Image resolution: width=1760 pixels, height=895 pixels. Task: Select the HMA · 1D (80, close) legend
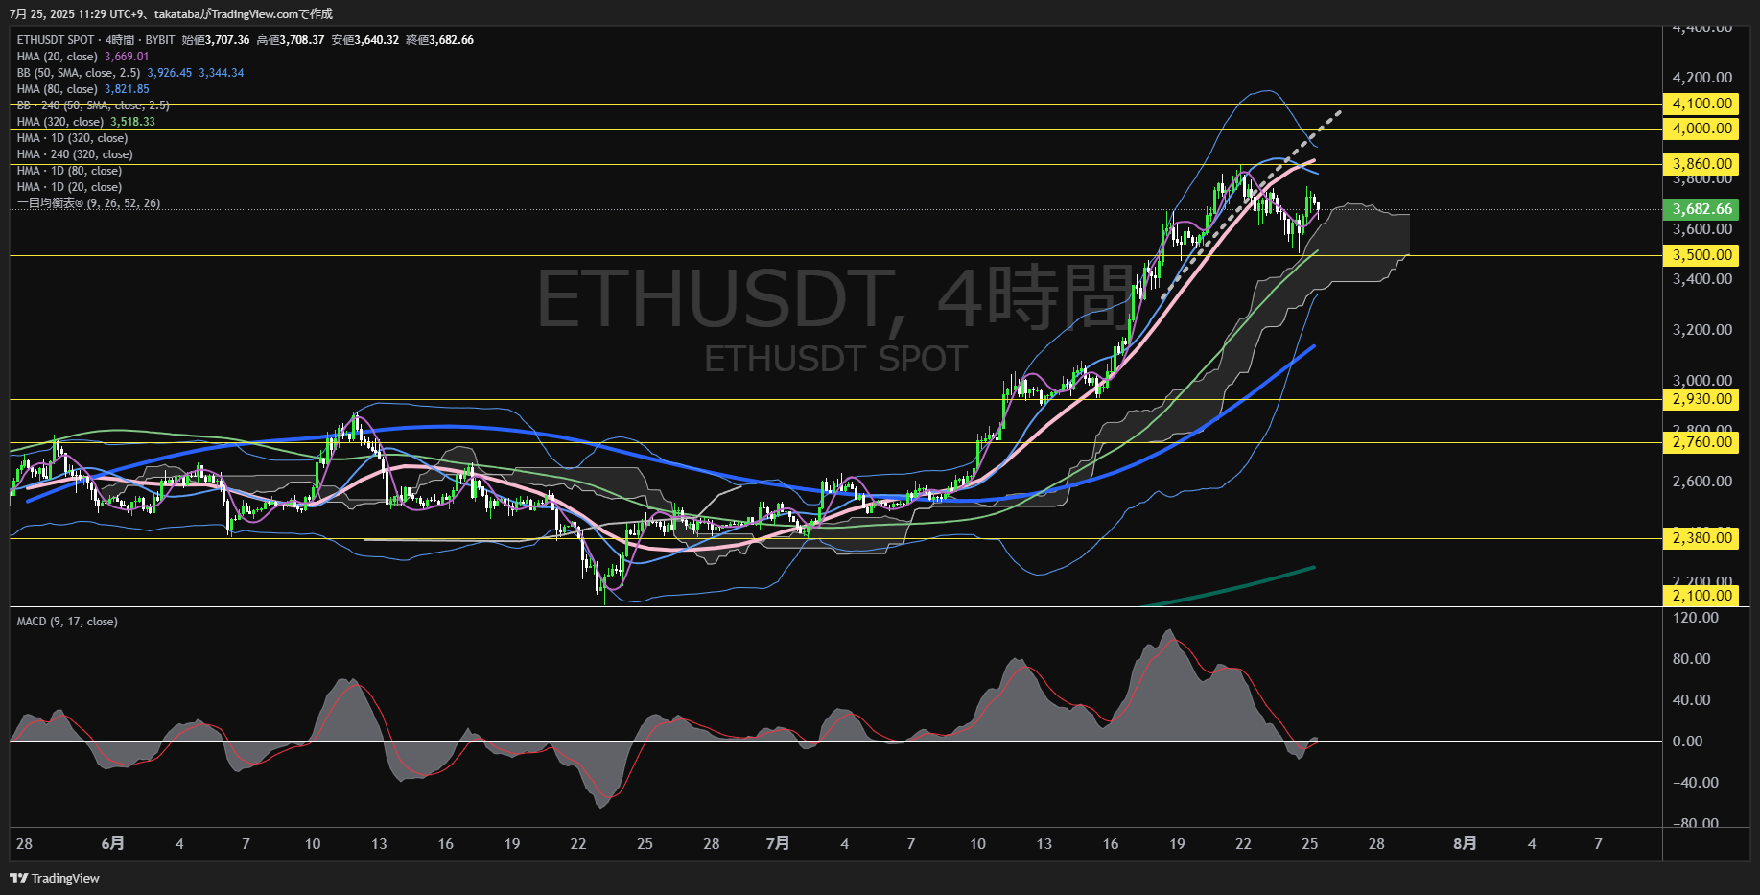69,171
